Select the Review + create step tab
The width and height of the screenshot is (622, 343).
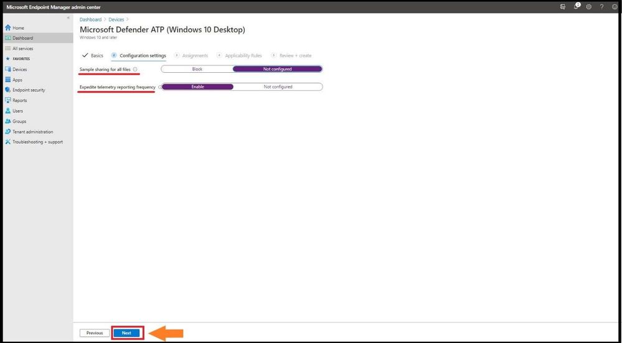pyautogui.click(x=291, y=55)
